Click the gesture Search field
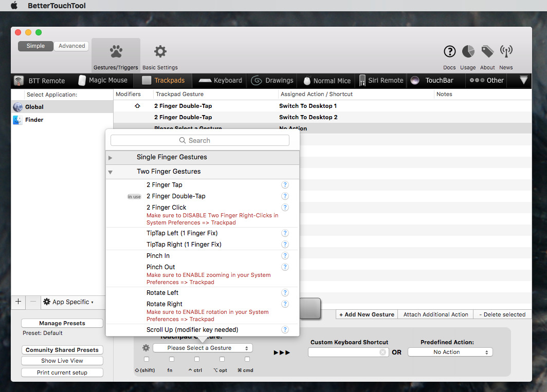Viewport: 547px width, 392px height. click(200, 140)
